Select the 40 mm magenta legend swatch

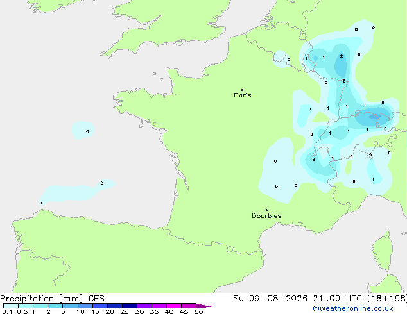pos(174,306)
